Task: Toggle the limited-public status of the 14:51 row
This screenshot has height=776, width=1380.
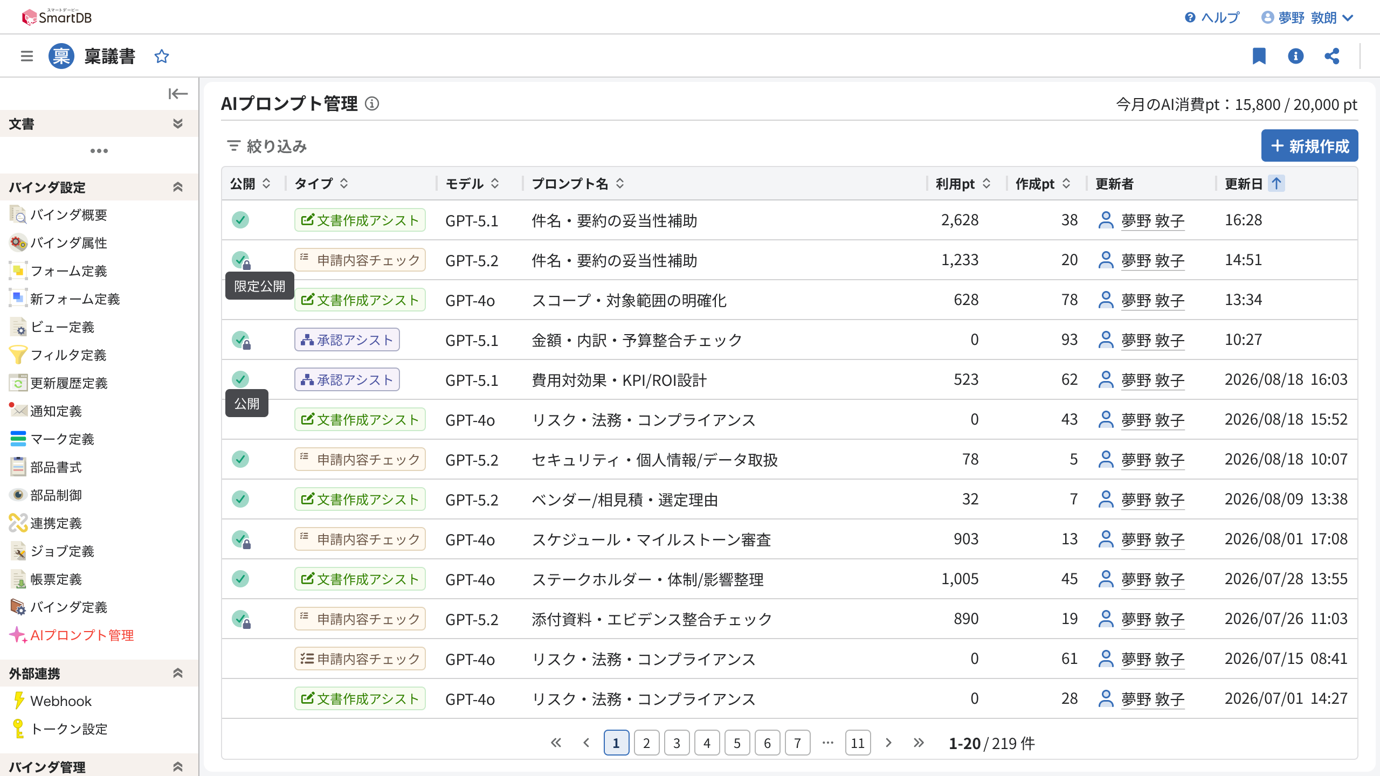Action: pyautogui.click(x=241, y=260)
